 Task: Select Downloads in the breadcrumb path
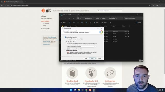tap(112, 18)
